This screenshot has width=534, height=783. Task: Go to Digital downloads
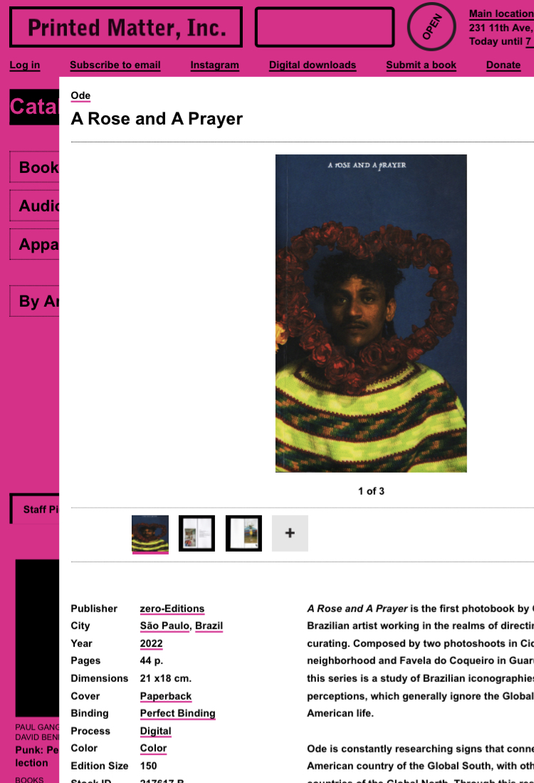313,65
